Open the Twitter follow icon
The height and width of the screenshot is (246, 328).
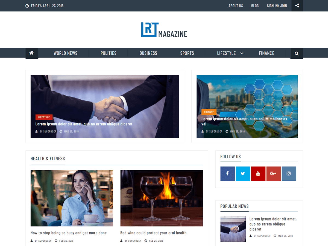tap(243, 174)
